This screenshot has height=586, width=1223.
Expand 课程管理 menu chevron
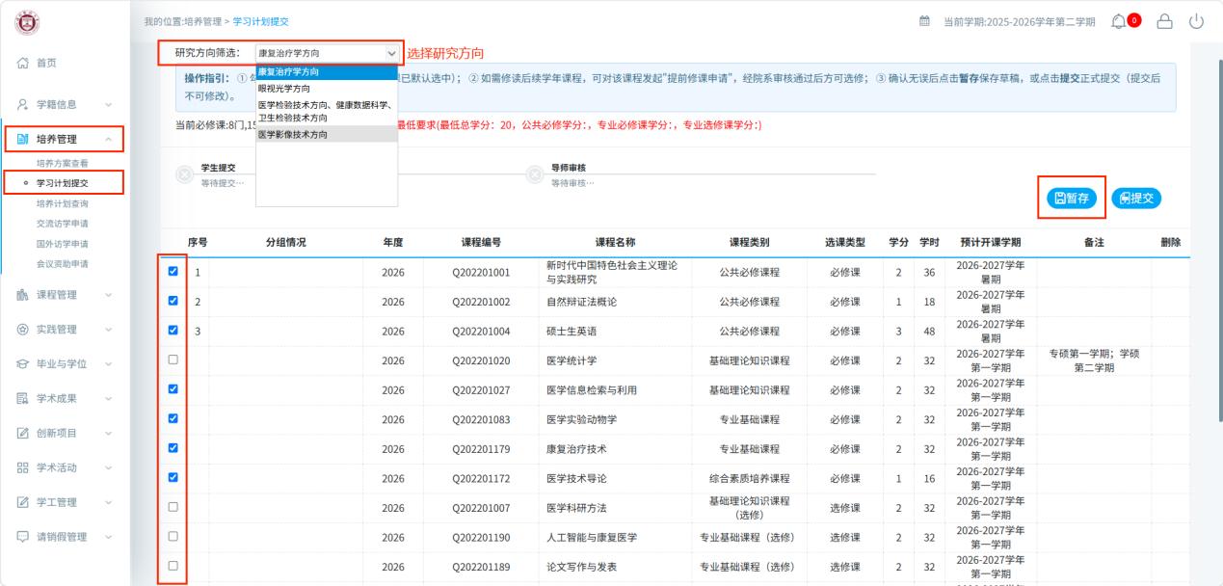[x=107, y=295]
